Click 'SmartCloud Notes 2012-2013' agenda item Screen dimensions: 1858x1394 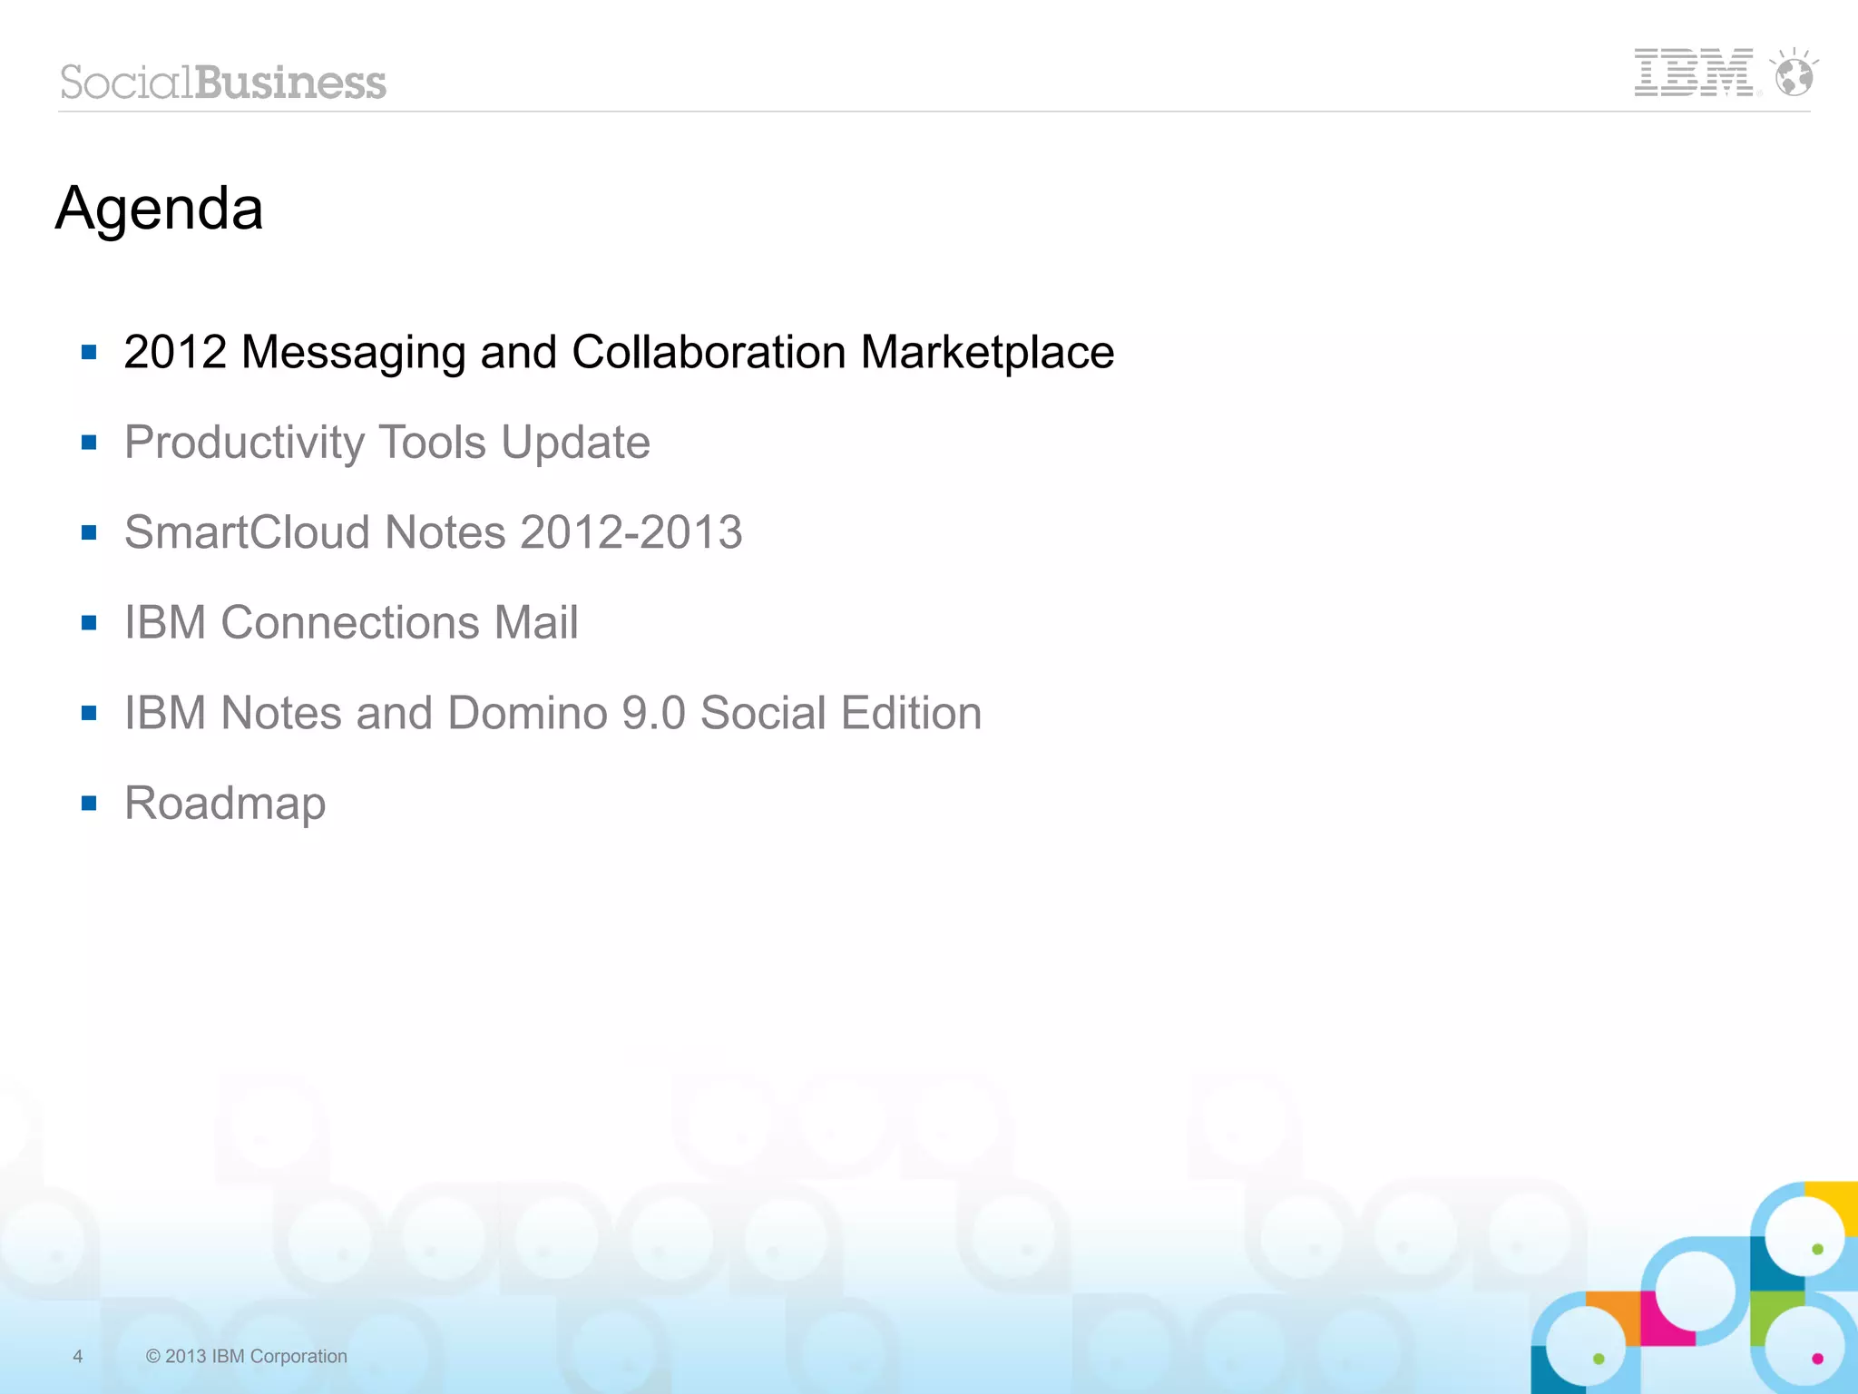coord(434,532)
